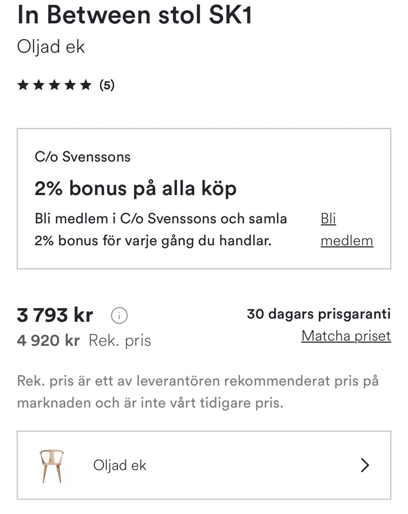Click the 4 920 kr recommended price
Image resolution: width=408 pixels, height=514 pixels.
point(48,341)
